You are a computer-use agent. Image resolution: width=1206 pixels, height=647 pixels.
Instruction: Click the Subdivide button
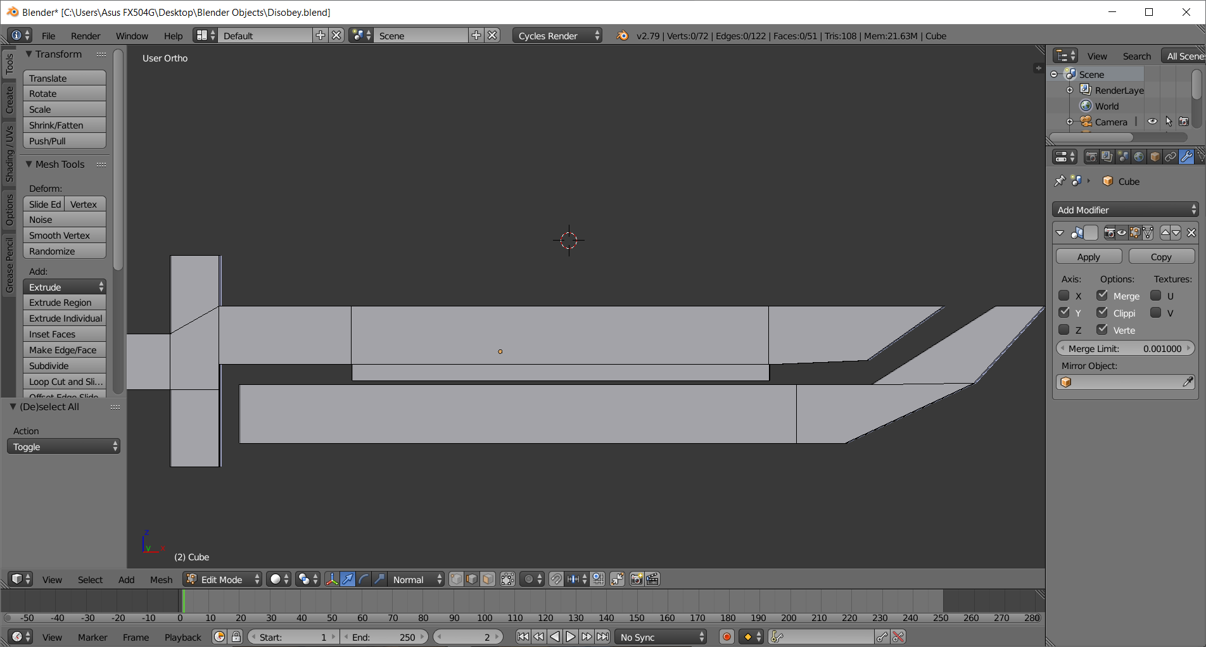click(65, 366)
